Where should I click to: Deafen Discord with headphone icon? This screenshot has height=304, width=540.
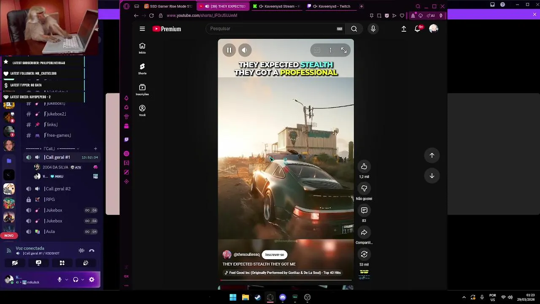[76, 280]
